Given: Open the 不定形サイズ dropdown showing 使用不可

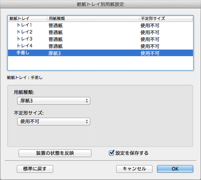Looking at the screenshot, I should [53, 122].
